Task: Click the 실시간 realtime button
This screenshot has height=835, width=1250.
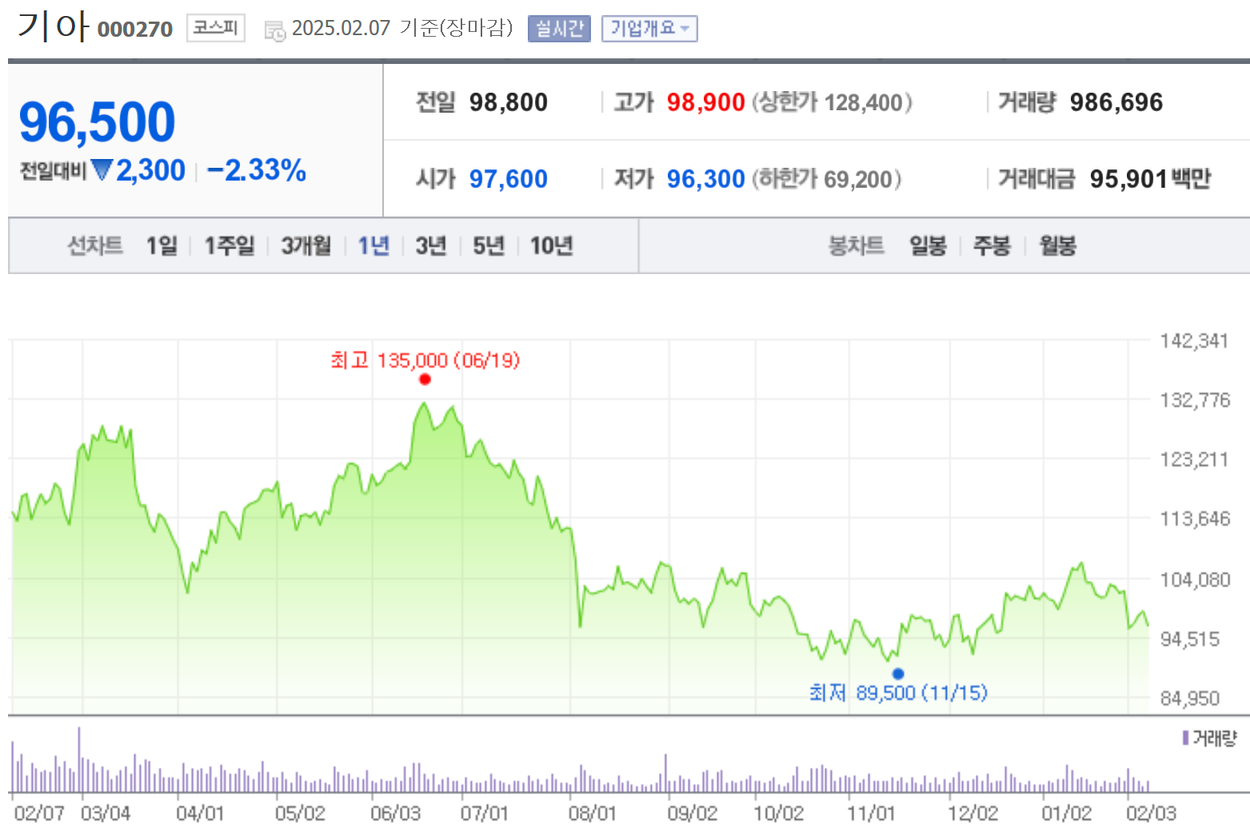Action: point(559,29)
